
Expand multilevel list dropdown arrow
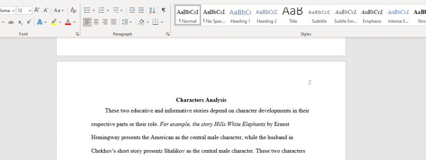coord(121,10)
